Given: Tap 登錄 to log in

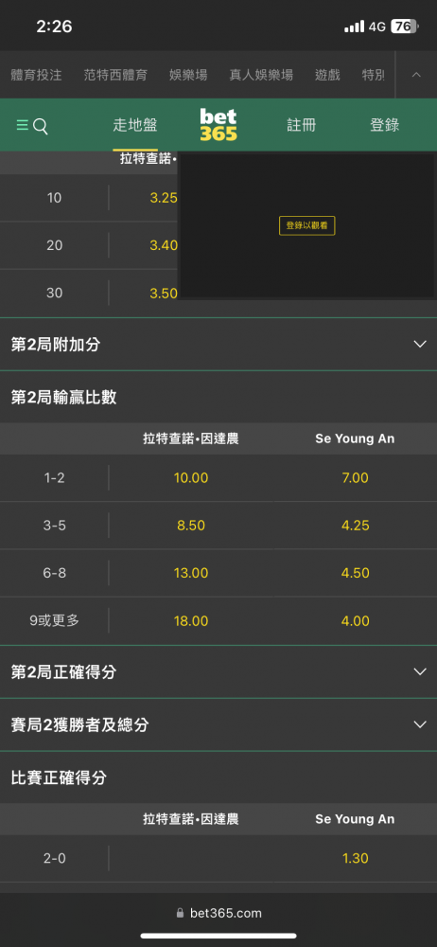Looking at the screenshot, I should (x=384, y=126).
